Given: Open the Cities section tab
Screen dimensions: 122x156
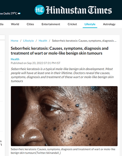Looking at the screenshot, I should point(30,24).
